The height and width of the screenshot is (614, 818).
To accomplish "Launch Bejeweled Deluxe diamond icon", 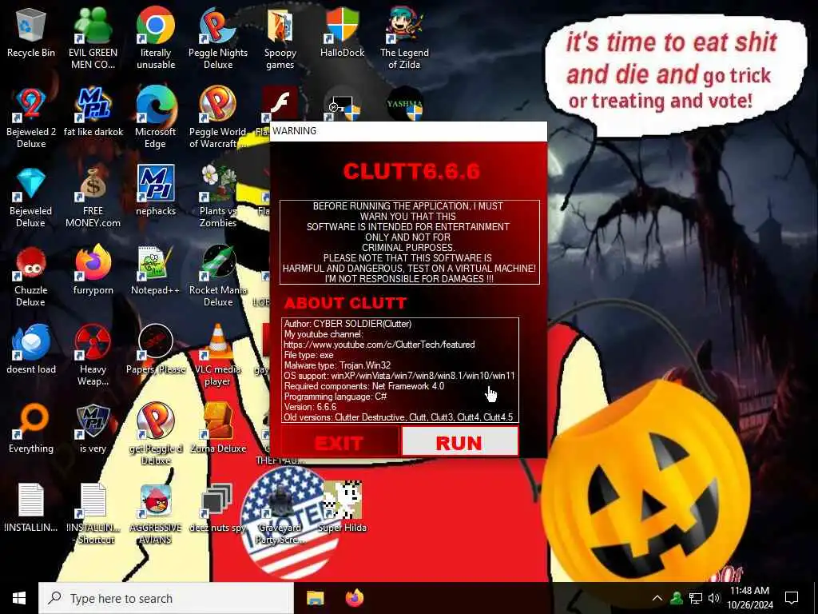I will coord(31,197).
